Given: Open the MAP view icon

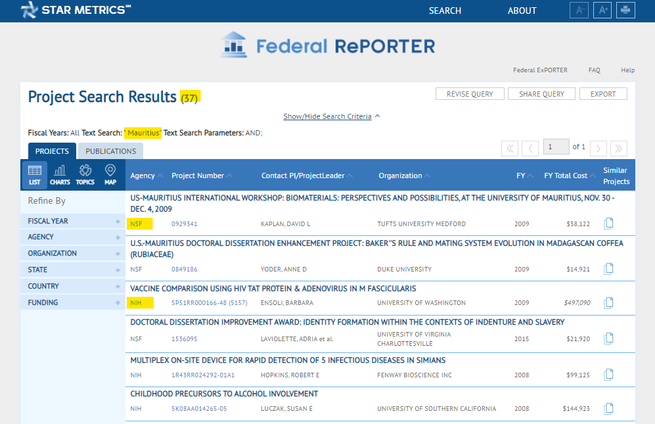Looking at the screenshot, I should click(x=110, y=175).
